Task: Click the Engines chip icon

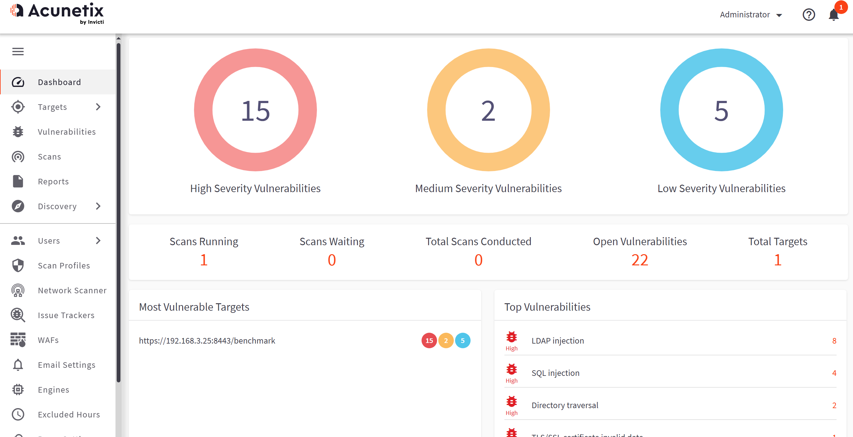Action: [x=18, y=389]
